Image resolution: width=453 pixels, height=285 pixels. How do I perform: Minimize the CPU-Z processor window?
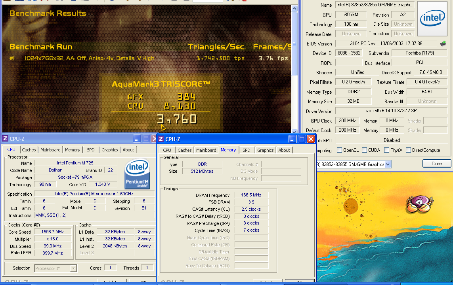click(x=137, y=139)
